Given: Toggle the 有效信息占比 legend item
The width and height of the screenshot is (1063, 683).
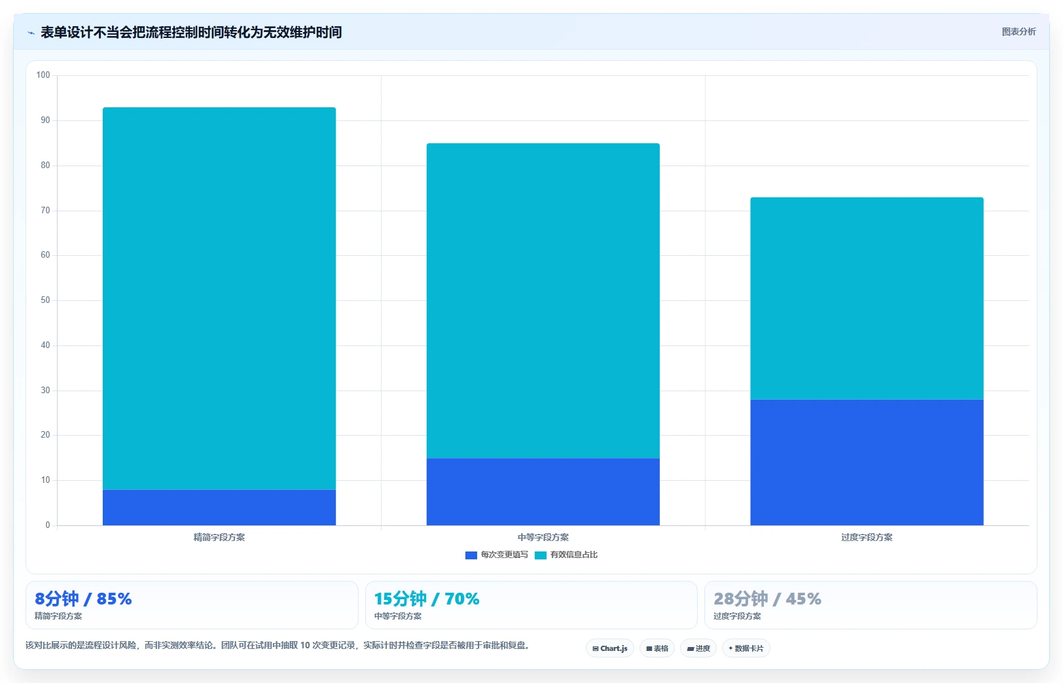Looking at the screenshot, I should click(x=566, y=555).
